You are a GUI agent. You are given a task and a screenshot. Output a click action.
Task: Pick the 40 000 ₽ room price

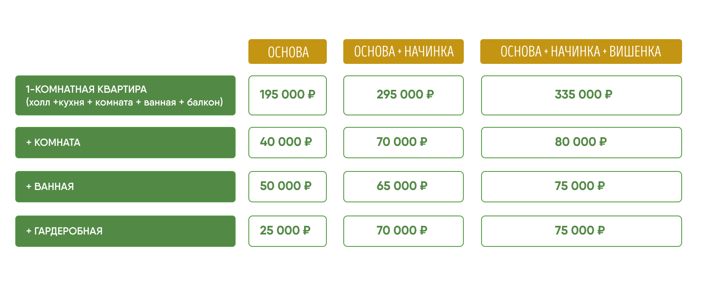point(288,143)
